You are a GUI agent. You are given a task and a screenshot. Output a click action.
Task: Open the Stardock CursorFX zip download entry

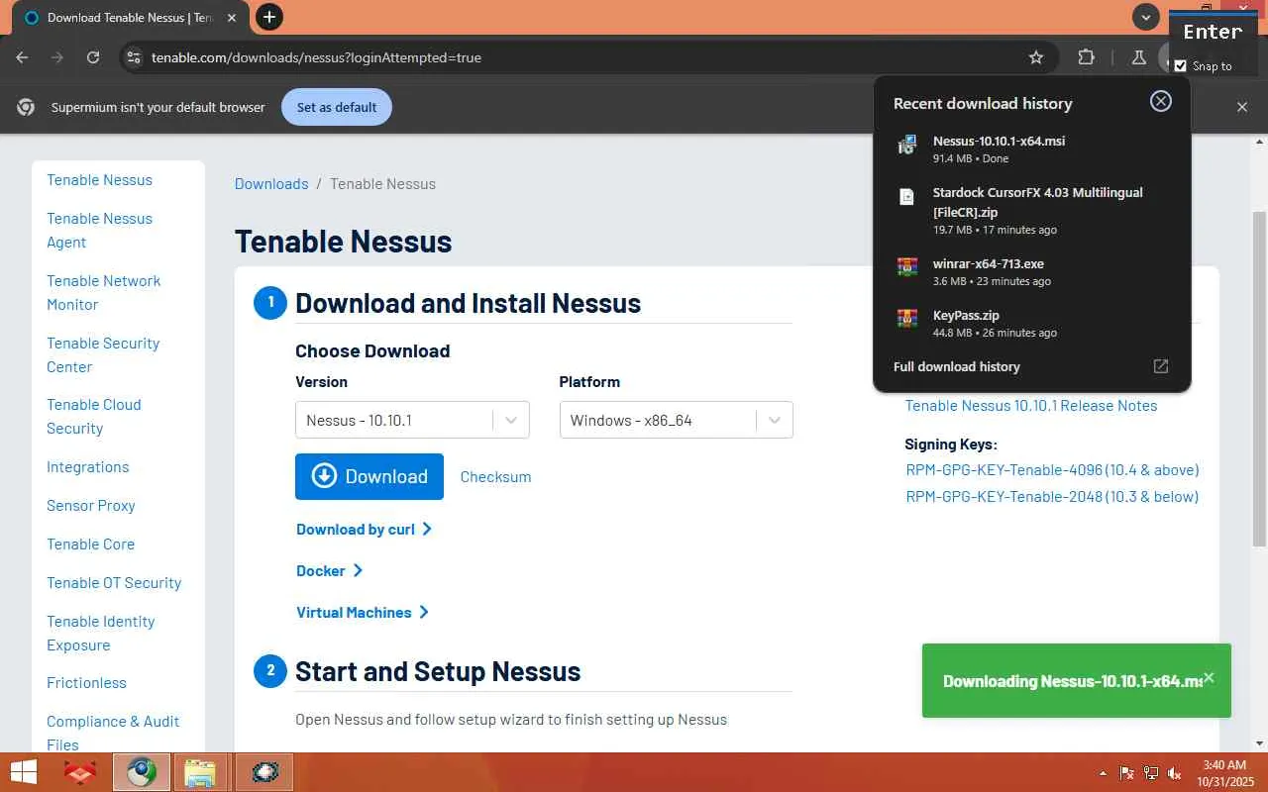1031,211
